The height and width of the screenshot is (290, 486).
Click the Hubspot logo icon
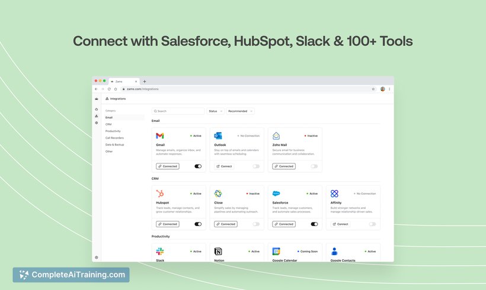(x=160, y=194)
